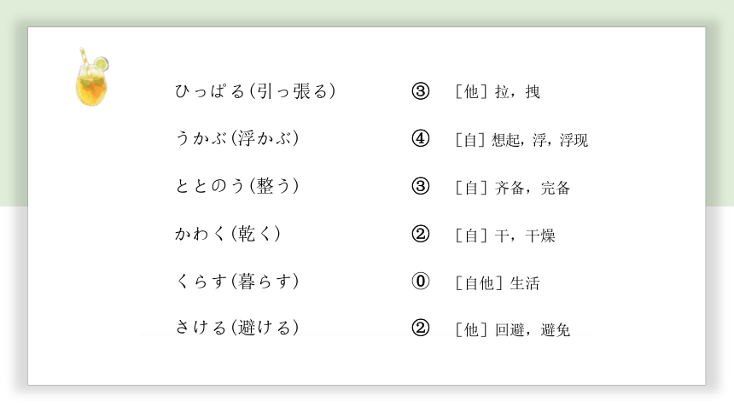Click the circled 0 beside くらす
Screen dimensions: 734x413
coord(421,281)
